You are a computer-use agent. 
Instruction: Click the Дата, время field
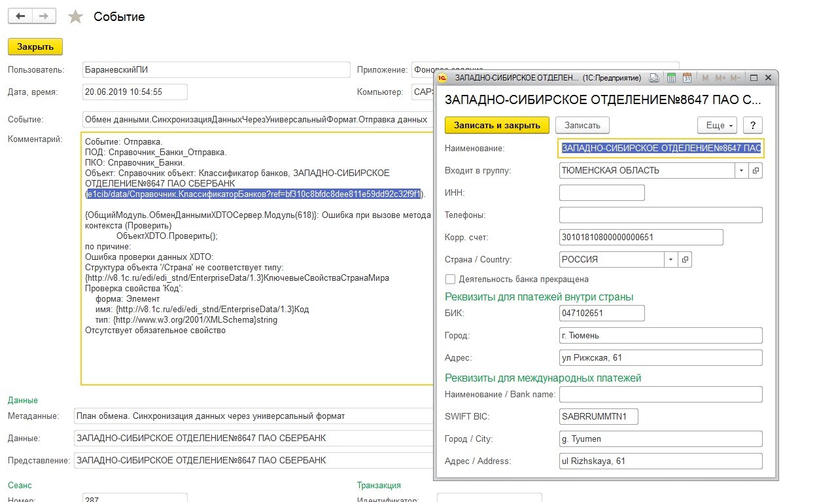(x=135, y=92)
